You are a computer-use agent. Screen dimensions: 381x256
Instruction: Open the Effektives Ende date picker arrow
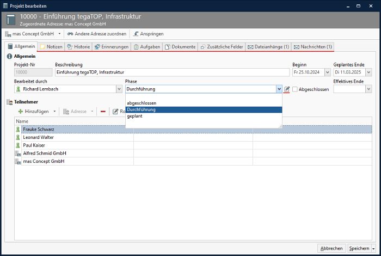point(368,89)
